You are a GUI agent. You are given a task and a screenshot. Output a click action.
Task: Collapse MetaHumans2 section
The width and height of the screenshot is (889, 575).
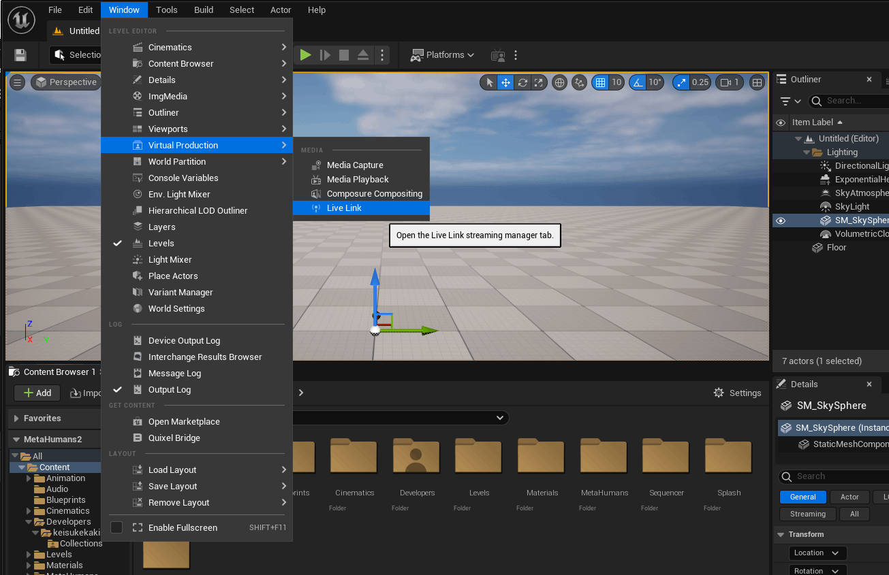(x=16, y=440)
